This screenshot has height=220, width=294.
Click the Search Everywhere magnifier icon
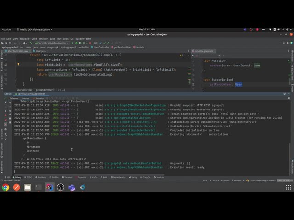click(x=283, y=43)
